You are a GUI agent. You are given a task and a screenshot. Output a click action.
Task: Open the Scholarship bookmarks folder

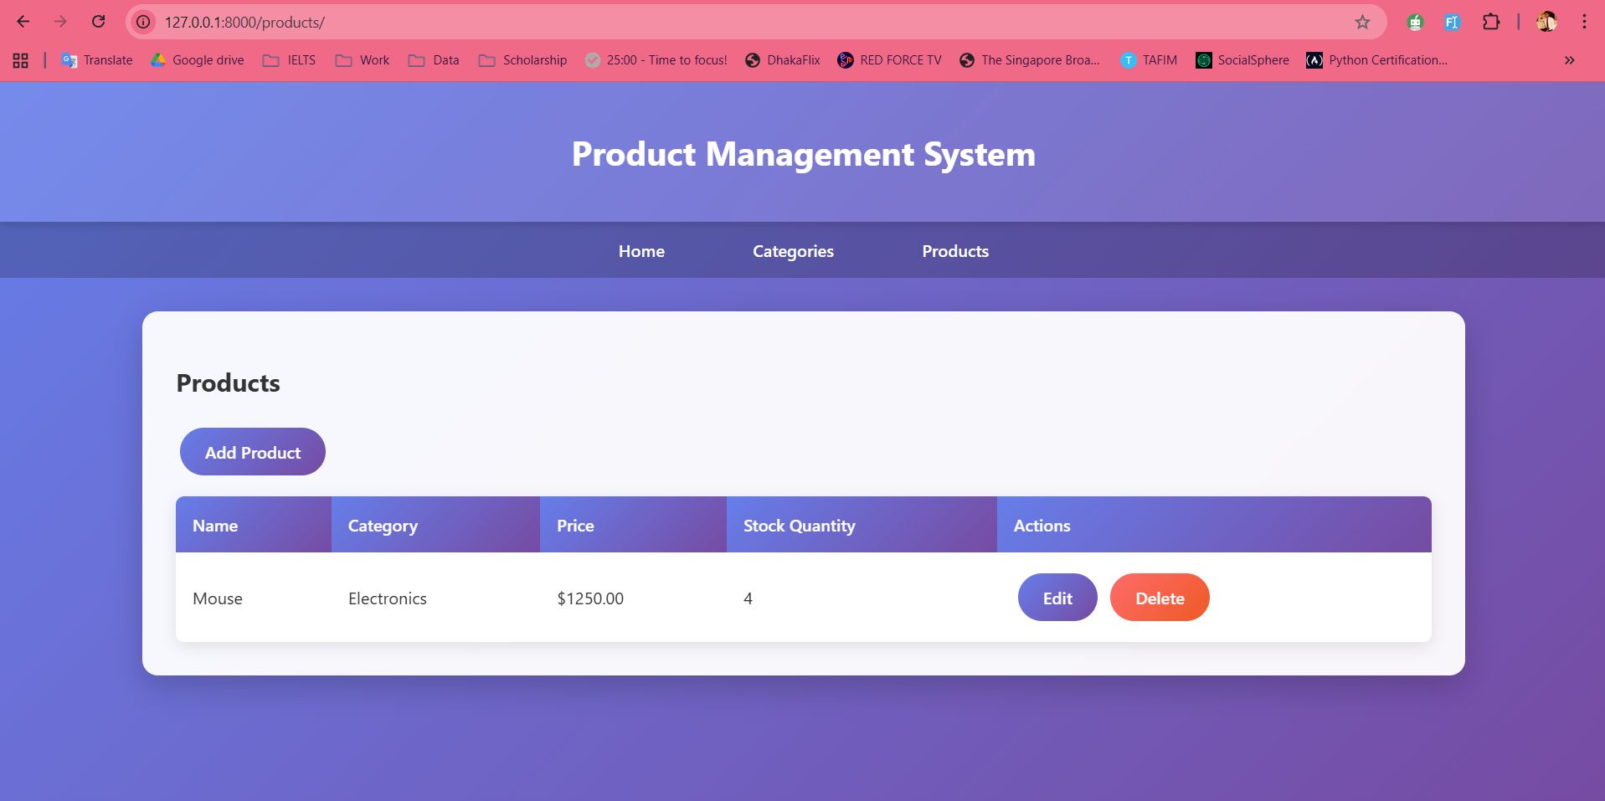(522, 59)
